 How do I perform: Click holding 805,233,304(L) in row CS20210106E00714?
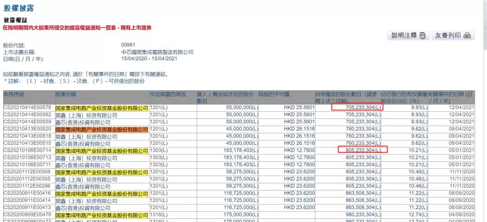363,150
